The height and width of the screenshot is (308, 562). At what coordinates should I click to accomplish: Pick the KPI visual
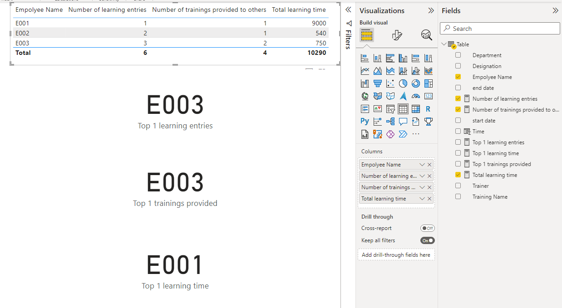tap(377, 109)
